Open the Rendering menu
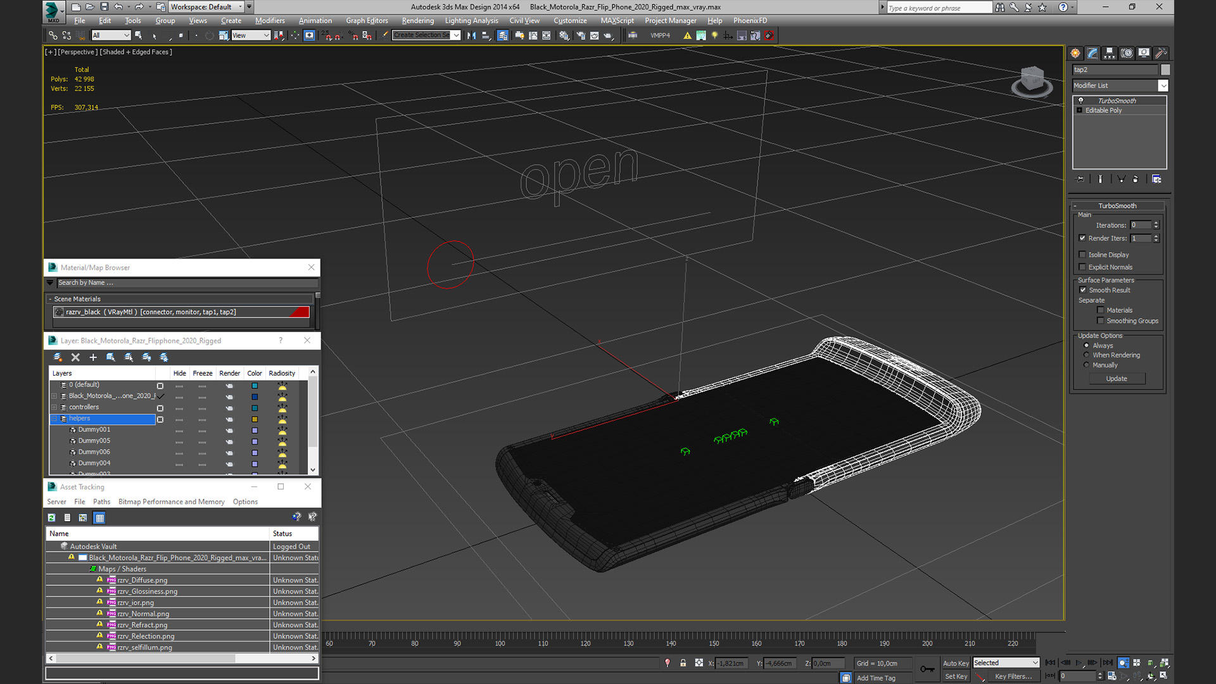The width and height of the screenshot is (1216, 684). click(417, 20)
